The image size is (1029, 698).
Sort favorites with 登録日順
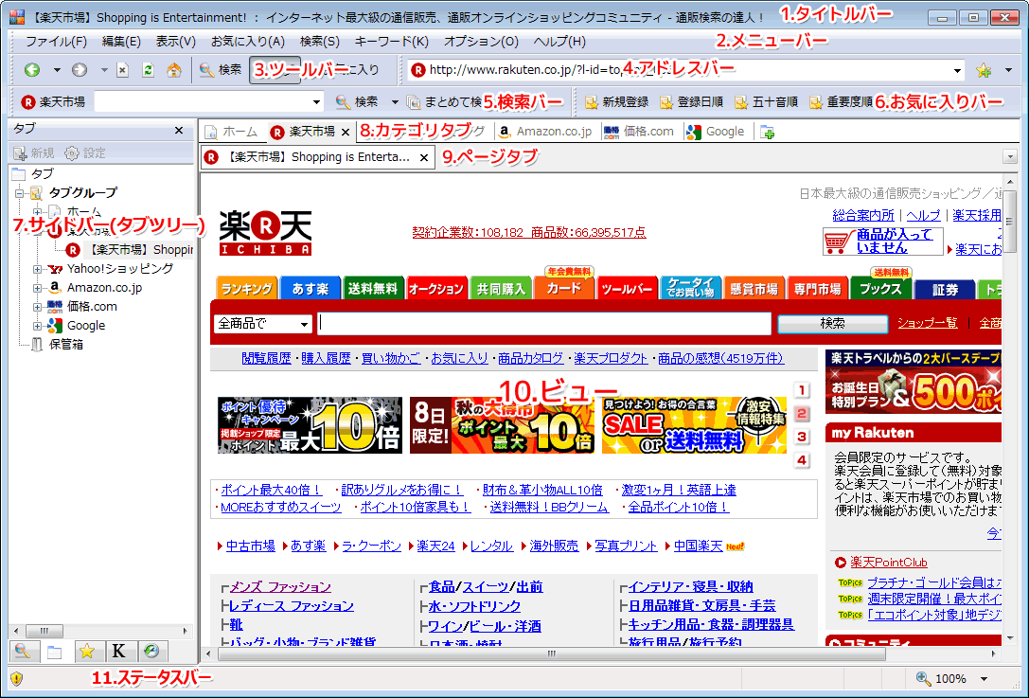coord(692,101)
